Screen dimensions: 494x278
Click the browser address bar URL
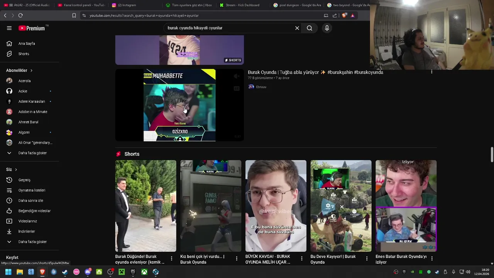pos(144,15)
